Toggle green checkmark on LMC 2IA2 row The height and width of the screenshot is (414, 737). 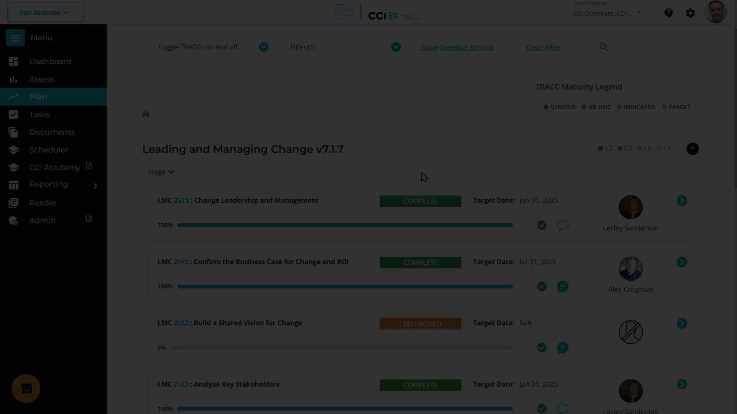tap(542, 348)
